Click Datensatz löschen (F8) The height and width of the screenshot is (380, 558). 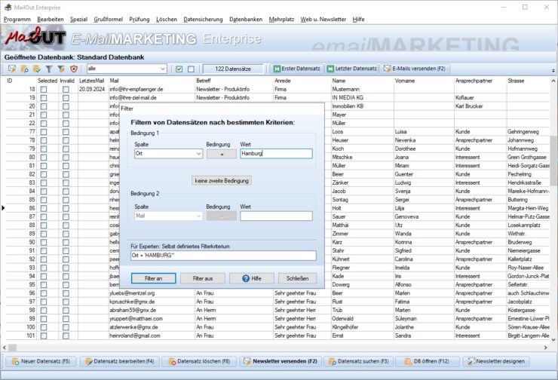(x=199, y=361)
